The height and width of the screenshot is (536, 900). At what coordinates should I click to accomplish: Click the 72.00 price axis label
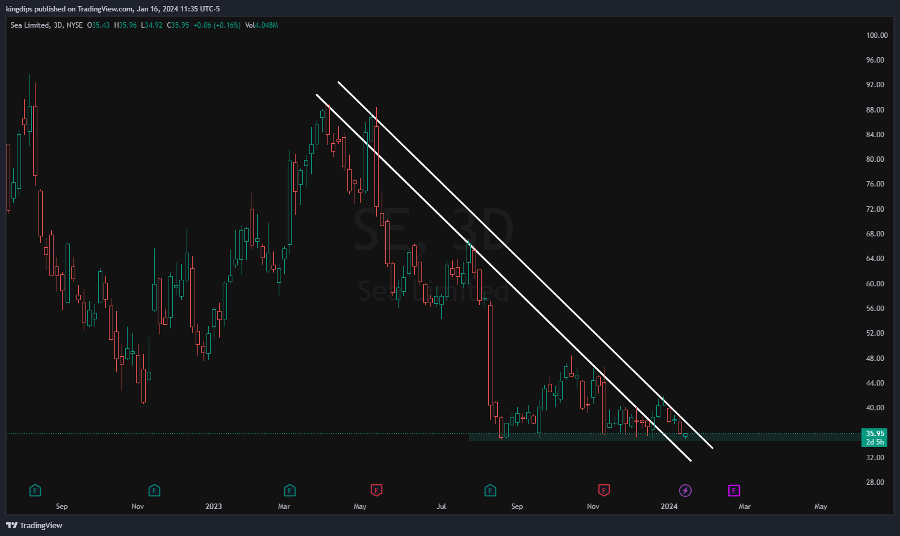click(875, 209)
